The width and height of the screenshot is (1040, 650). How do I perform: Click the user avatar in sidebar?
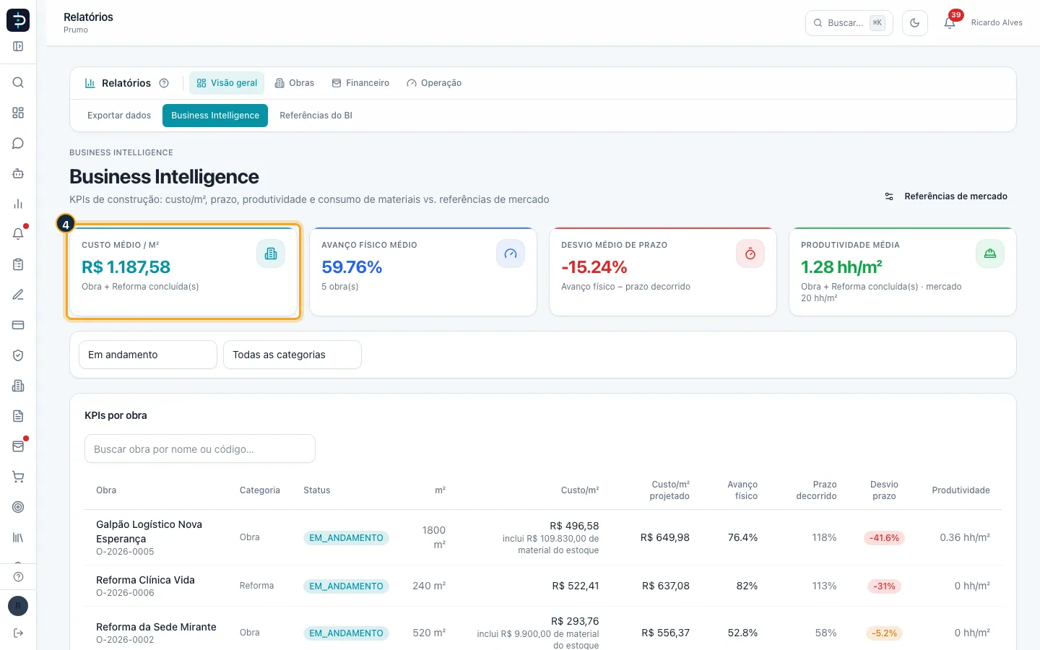18,606
